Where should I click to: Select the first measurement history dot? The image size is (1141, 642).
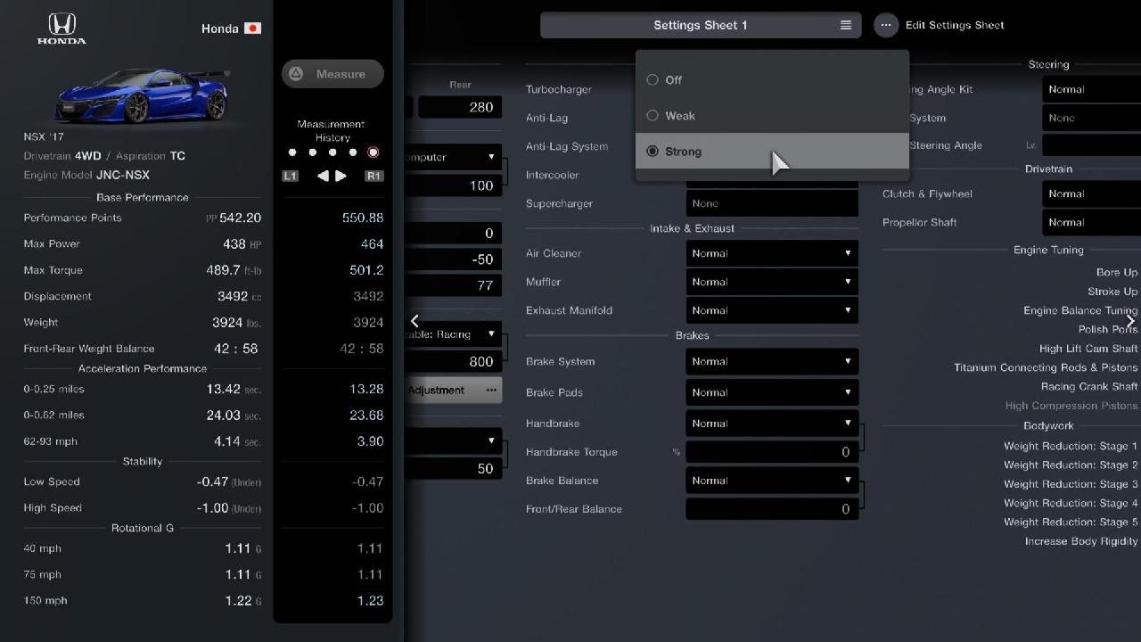(292, 152)
